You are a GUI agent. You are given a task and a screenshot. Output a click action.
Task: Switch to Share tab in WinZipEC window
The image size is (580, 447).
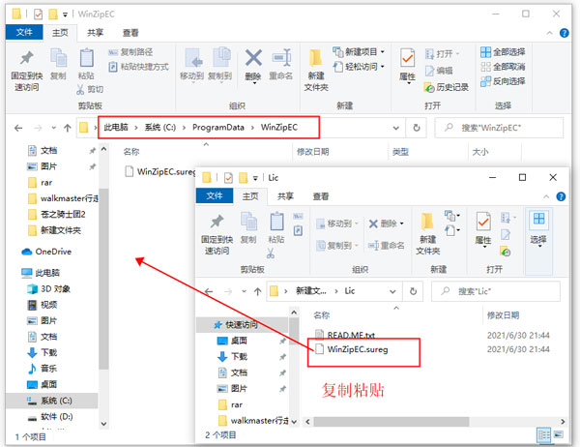[x=96, y=33]
